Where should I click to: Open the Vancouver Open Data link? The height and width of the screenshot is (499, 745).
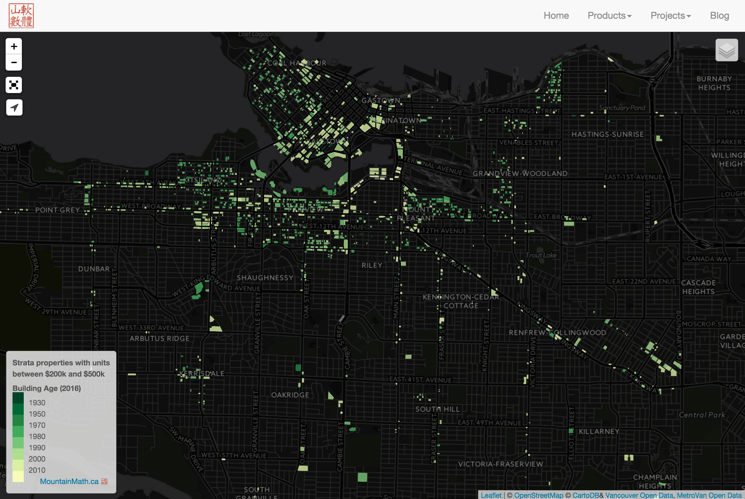(x=639, y=495)
